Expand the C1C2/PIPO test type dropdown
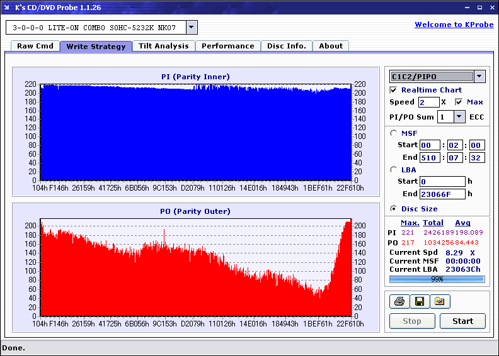This screenshot has height=356, width=499. pos(479,77)
